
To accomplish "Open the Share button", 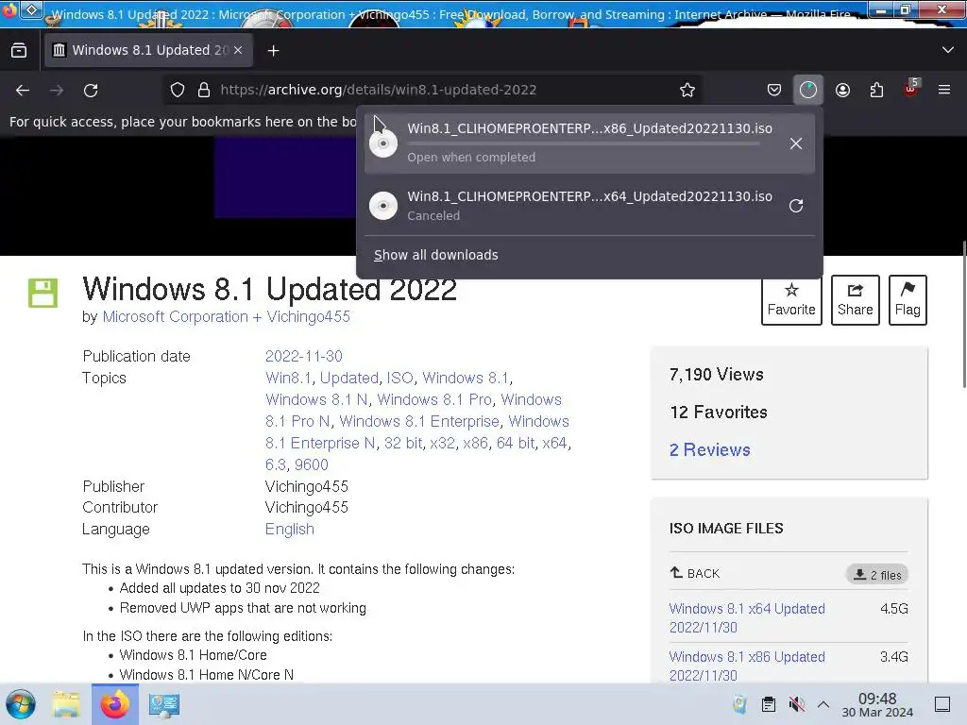I will [855, 299].
